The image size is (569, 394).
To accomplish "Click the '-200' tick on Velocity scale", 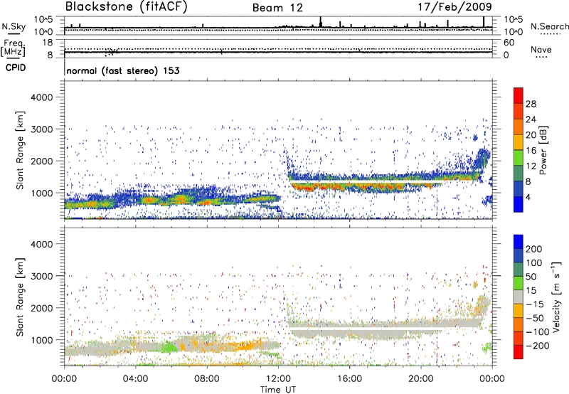I will click(x=537, y=346).
